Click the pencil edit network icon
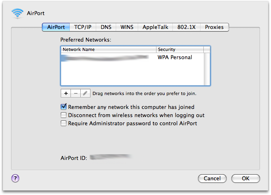271x195 pixels. pos(85,93)
